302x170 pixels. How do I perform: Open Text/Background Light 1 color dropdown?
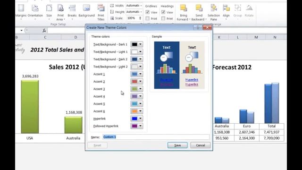click(140, 51)
